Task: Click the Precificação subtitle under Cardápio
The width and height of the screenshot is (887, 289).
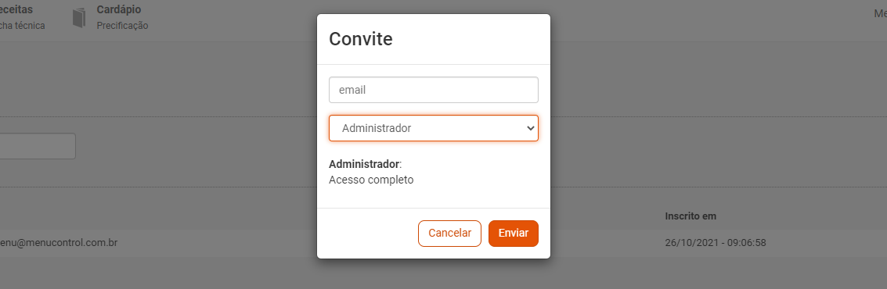Action: [x=122, y=26]
